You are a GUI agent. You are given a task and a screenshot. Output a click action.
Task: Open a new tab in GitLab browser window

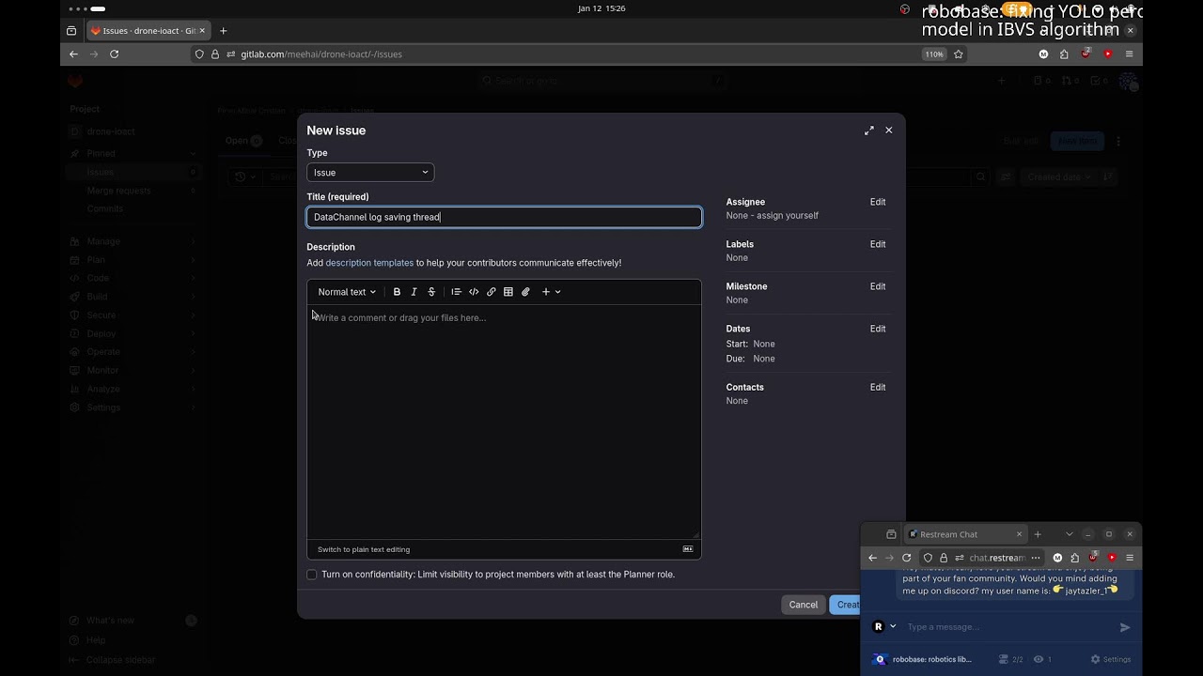click(224, 31)
